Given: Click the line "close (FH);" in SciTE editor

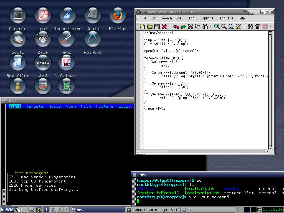Looking at the screenshot, I should pos(155,109).
